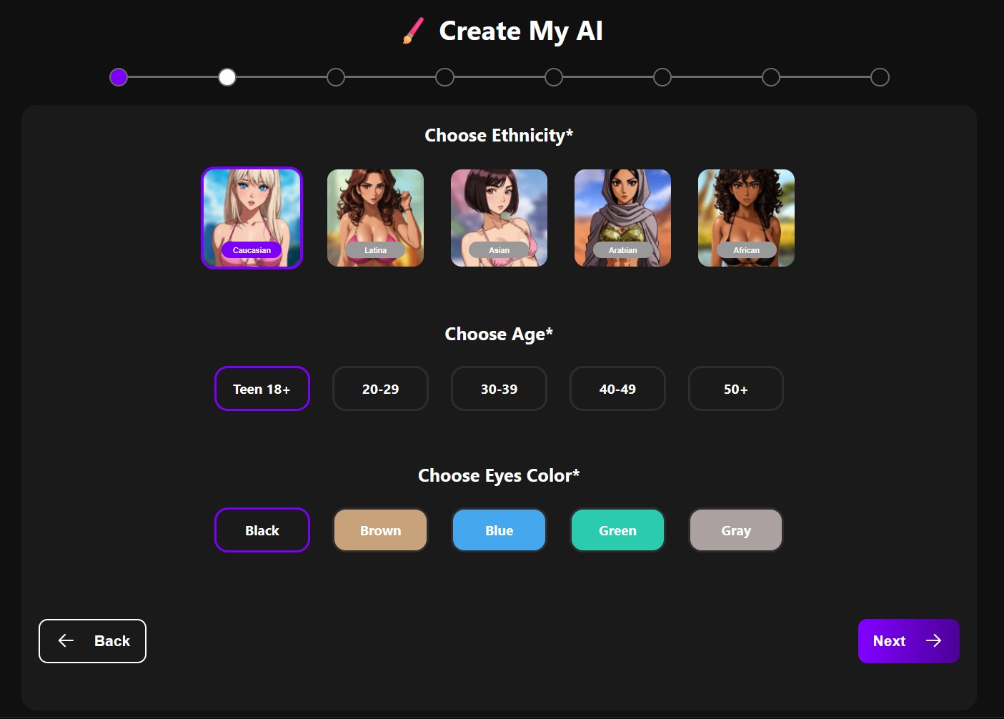Select the Brown eye color swatch
This screenshot has width=1004, height=719.
[x=380, y=530]
